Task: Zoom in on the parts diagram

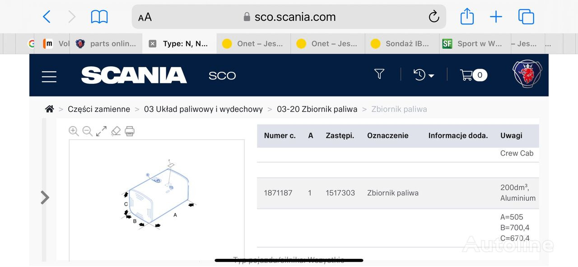Action: 74,131
